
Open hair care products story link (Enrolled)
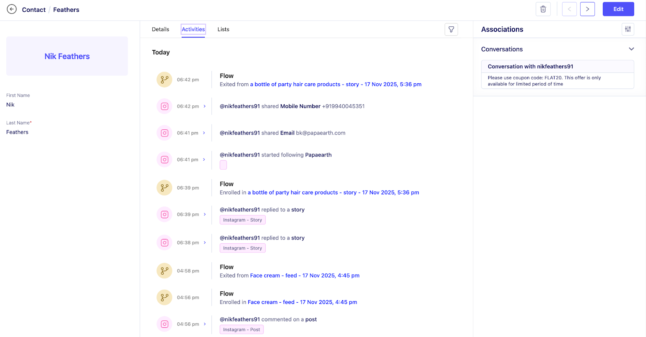[x=333, y=193]
